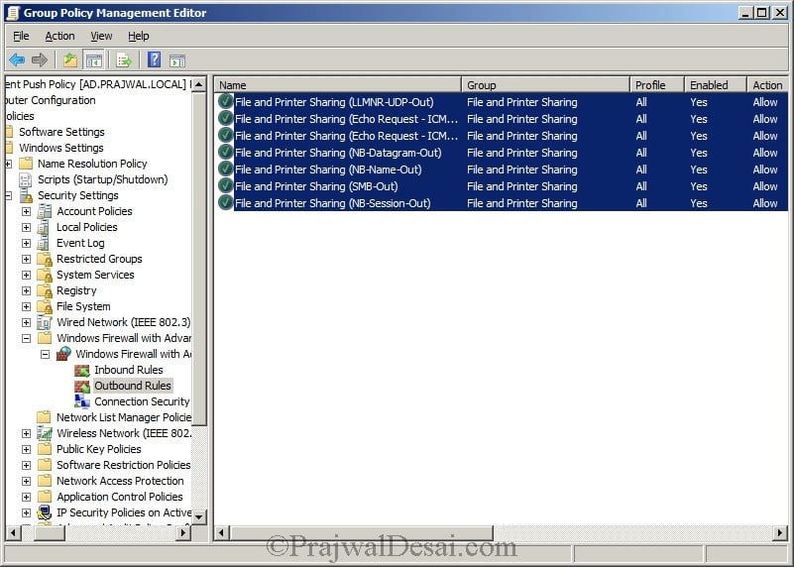Click the Connection Security icon

coord(82,401)
